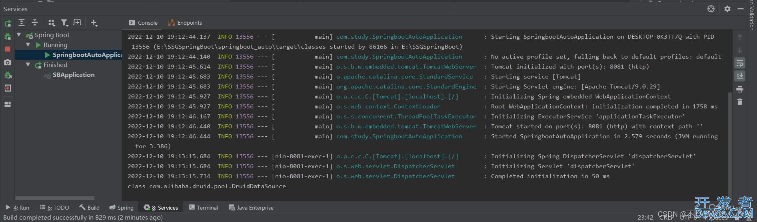This screenshot has height=222, width=757.
Task: Click the crosshair Scroll from Source icon
Action: pos(711,9)
